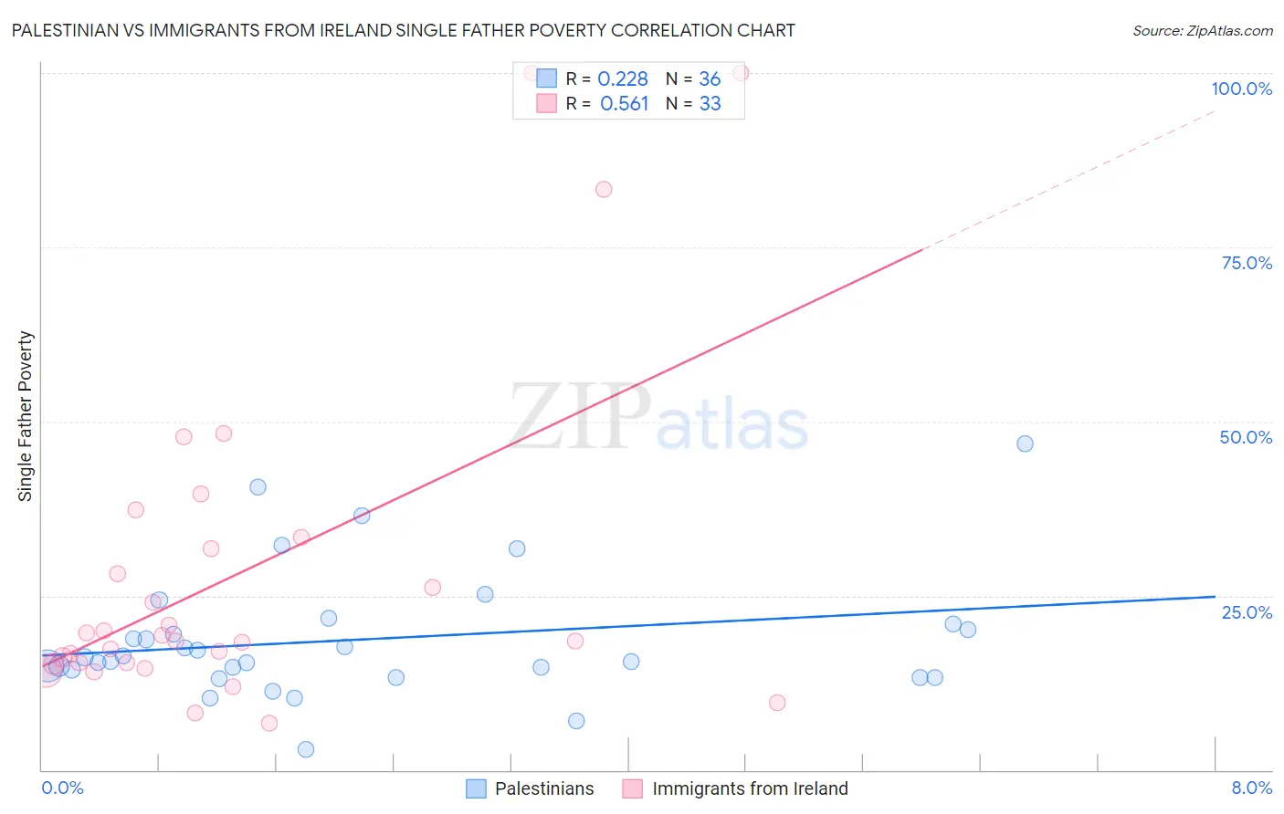Click the blue Palestinians legend swatch at bottom
Viewport: 1284px width, 814px height.
(x=476, y=788)
